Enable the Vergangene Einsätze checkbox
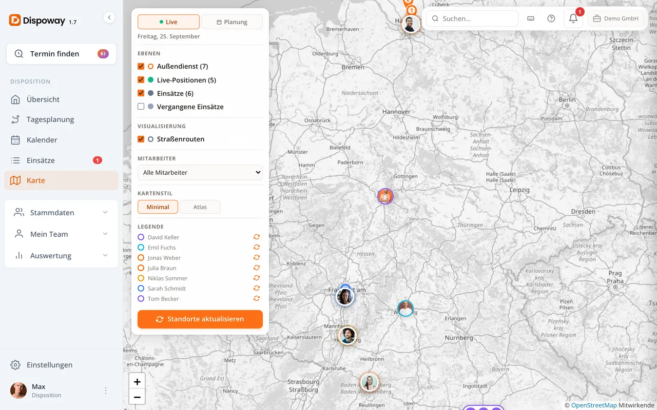The width and height of the screenshot is (657, 410). 141,107
